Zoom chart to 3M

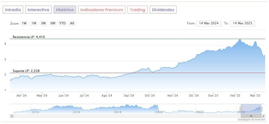43,23
